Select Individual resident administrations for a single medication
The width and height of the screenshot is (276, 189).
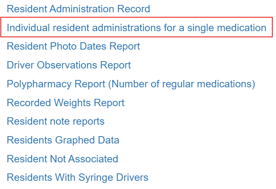[x=137, y=27]
